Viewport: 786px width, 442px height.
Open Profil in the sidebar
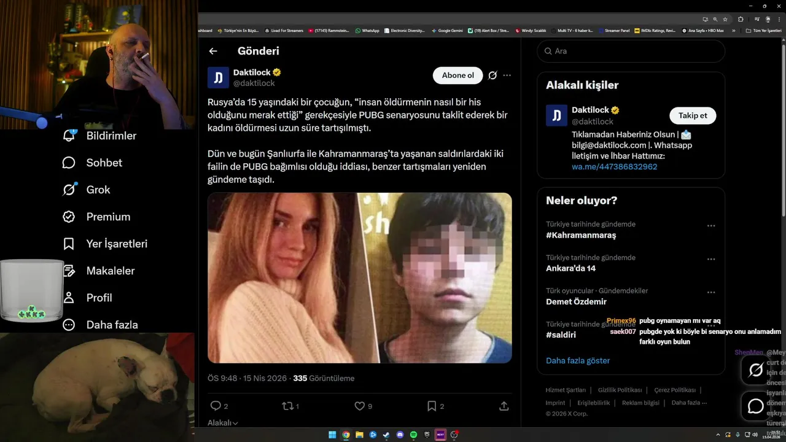87,298
